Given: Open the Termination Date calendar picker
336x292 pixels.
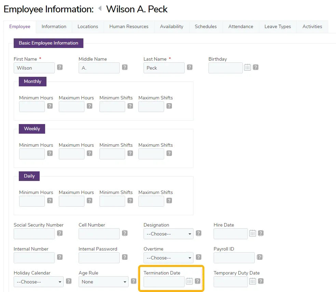Looking at the screenshot, I should point(189,281).
